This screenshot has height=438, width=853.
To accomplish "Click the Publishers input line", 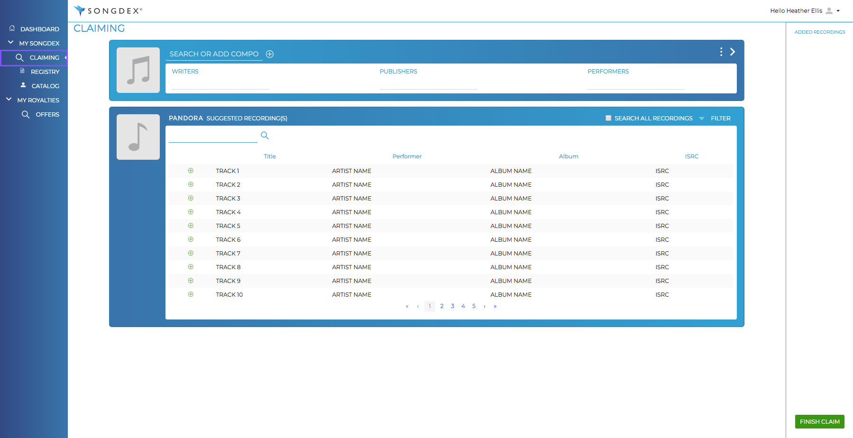I will coord(428,84).
